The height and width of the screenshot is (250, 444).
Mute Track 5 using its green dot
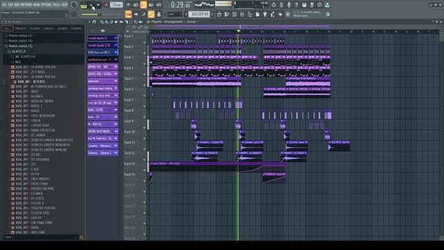pyautogui.click(x=144, y=85)
